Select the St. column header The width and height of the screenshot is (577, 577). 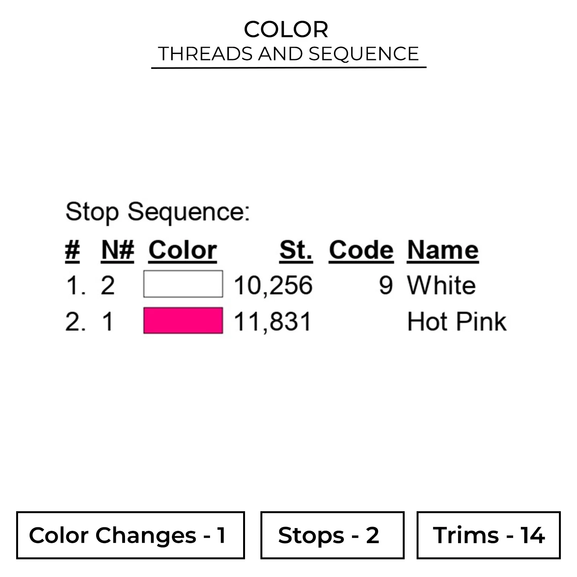tap(296, 250)
